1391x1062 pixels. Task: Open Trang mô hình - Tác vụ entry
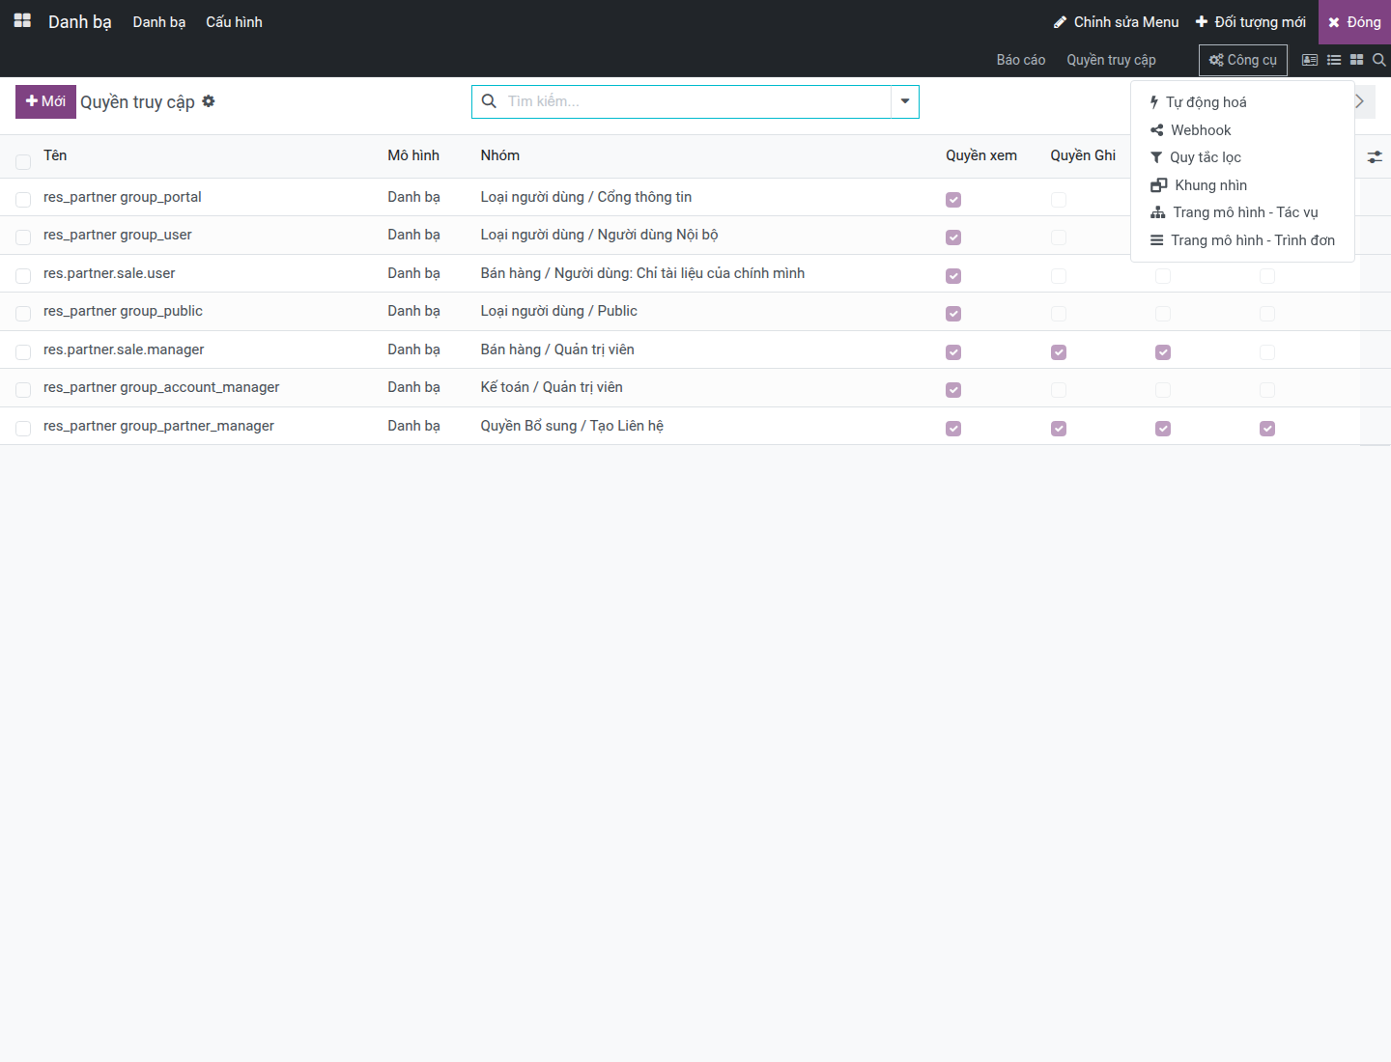pyautogui.click(x=1242, y=212)
